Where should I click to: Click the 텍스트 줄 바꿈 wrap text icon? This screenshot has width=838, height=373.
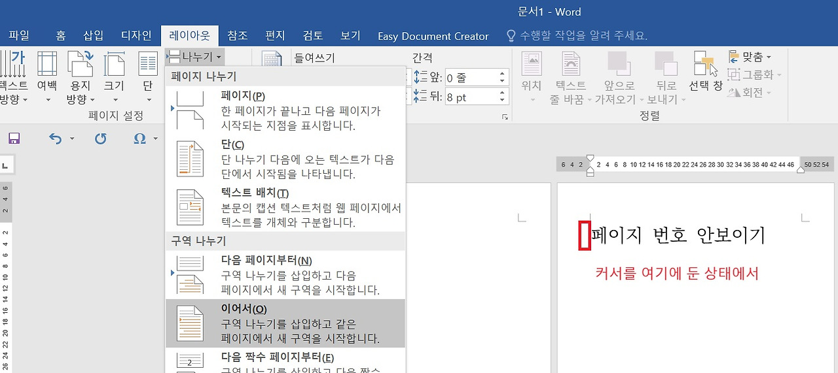571,64
